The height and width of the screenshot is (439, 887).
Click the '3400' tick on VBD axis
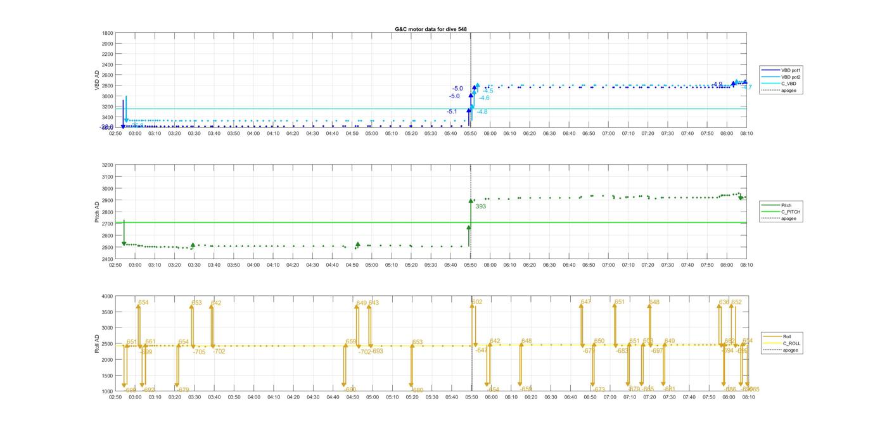[108, 117]
